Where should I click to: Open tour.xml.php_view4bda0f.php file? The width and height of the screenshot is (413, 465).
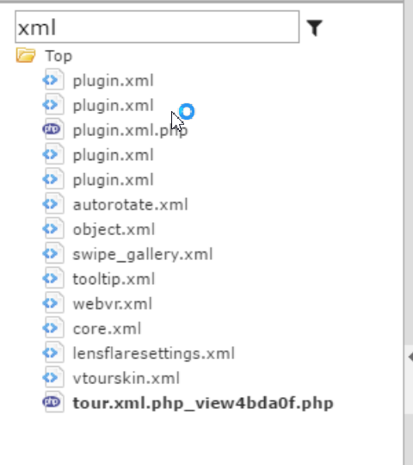(x=203, y=403)
